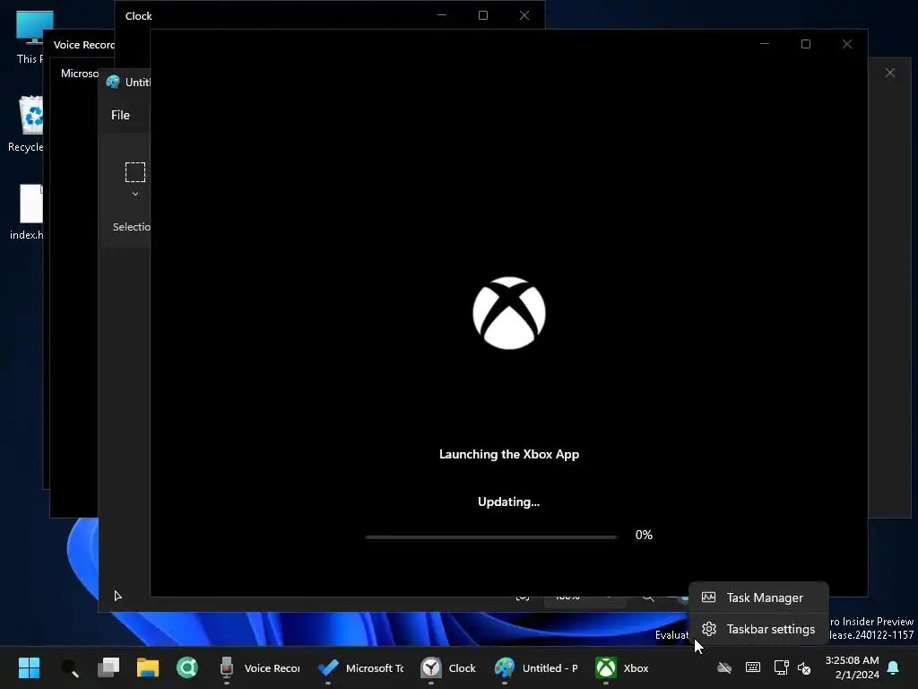Open Taskbar settings from the context menu
The width and height of the screenshot is (918, 689).
(x=758, y=629)
